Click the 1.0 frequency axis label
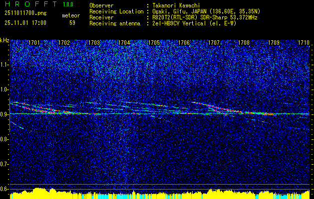 coord(4,90)
